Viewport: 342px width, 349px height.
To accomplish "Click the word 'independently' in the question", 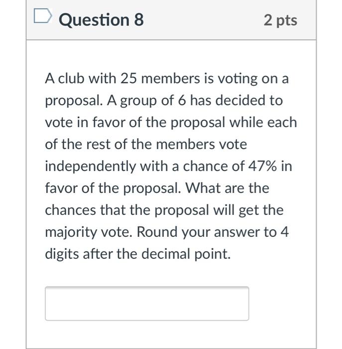I will pyautogui.click(x=91, y=167).
